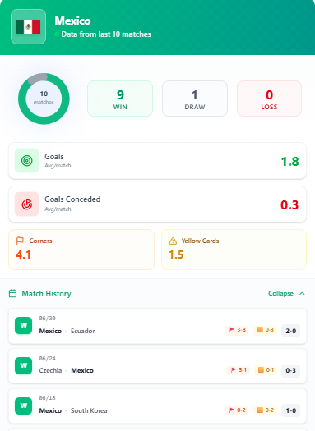Click the 06/30 match date
Viewport: 315px width, 431px height.
[x=47, y=319]
